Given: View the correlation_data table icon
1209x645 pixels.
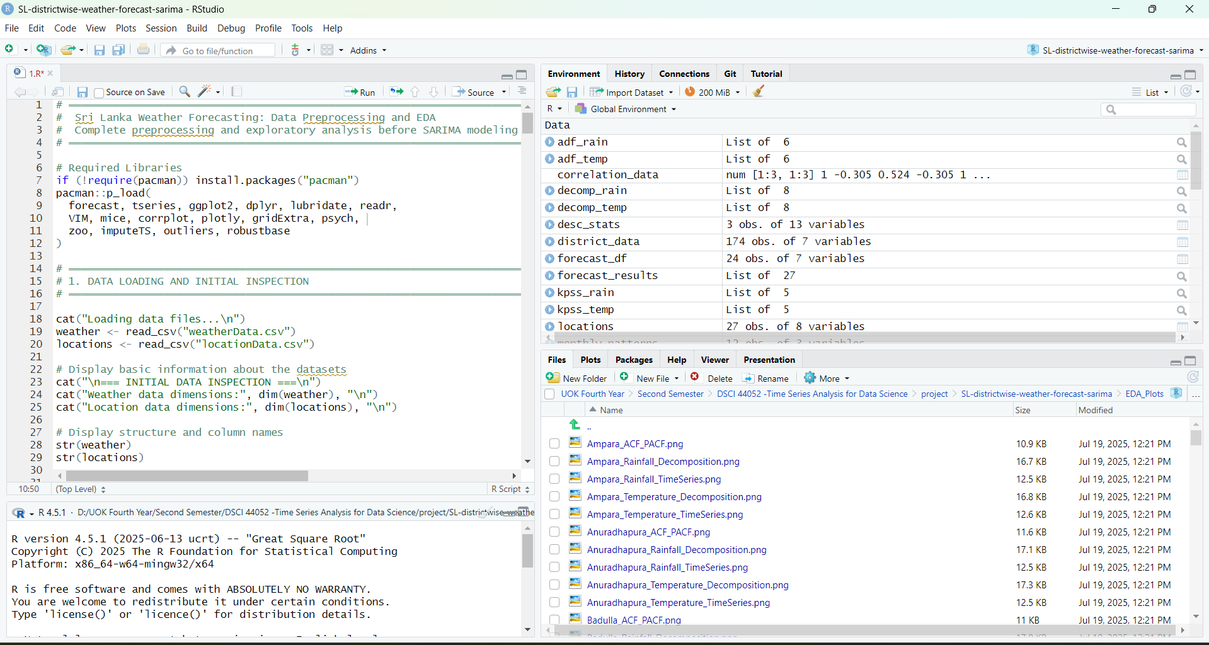Looking at the screenshot, I should click(x=1182, y=175).
